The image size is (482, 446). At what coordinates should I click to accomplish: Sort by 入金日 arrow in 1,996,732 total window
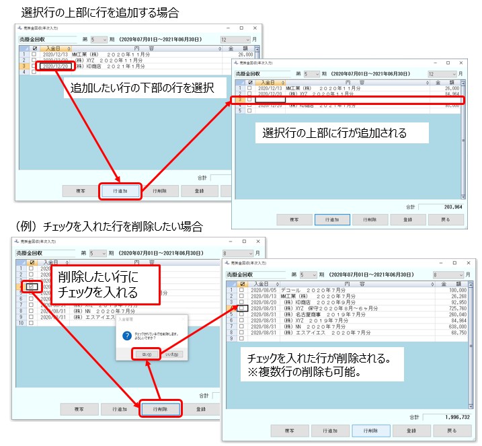coord(277,284)
